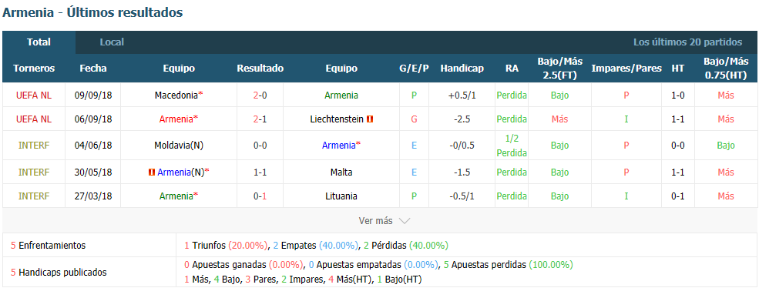Open the Los últimos 20 partidos selector
Viewport: 759px width, 288px height.
click(687, 42)
